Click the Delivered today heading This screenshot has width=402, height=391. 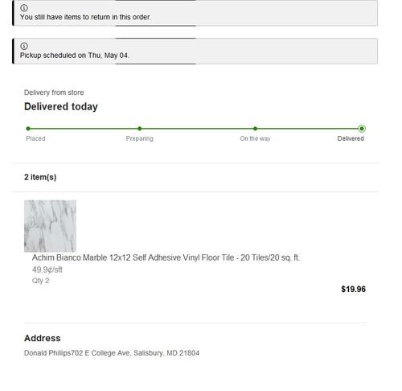click(x=61, y=107)
